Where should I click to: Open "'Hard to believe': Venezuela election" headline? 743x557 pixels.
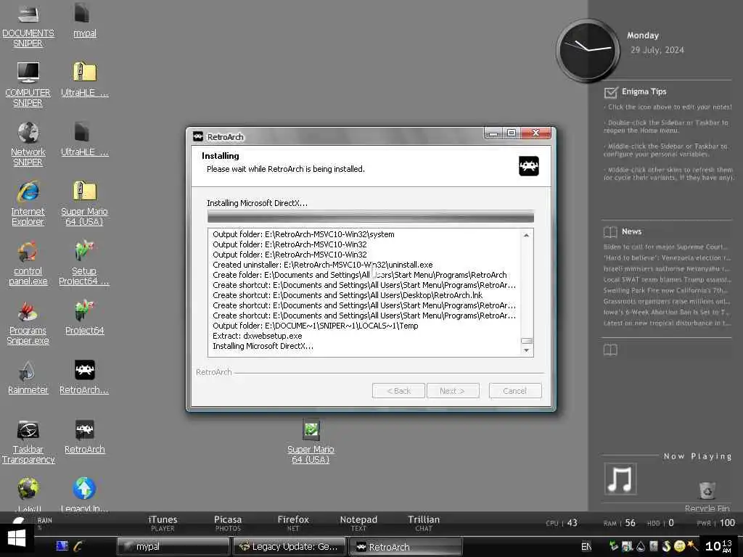point(668,257)
